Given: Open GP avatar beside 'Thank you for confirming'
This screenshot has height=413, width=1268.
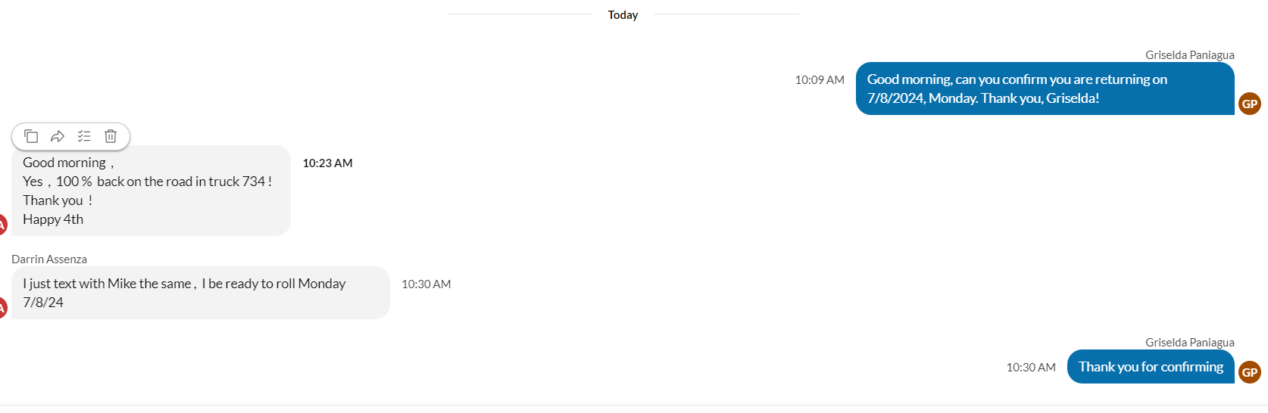Looking at the screenshot, I should tap(1250, 372).
